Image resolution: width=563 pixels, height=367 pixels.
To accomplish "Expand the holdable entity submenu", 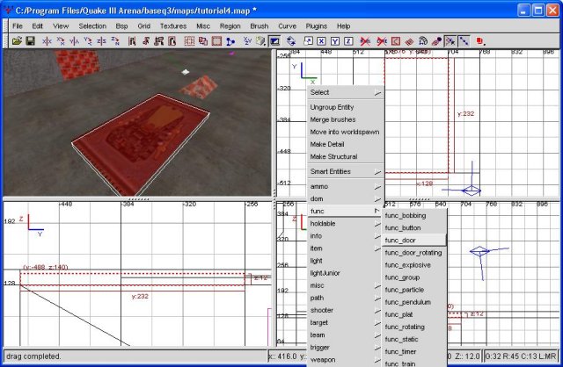I will click(x=345, y=224).
